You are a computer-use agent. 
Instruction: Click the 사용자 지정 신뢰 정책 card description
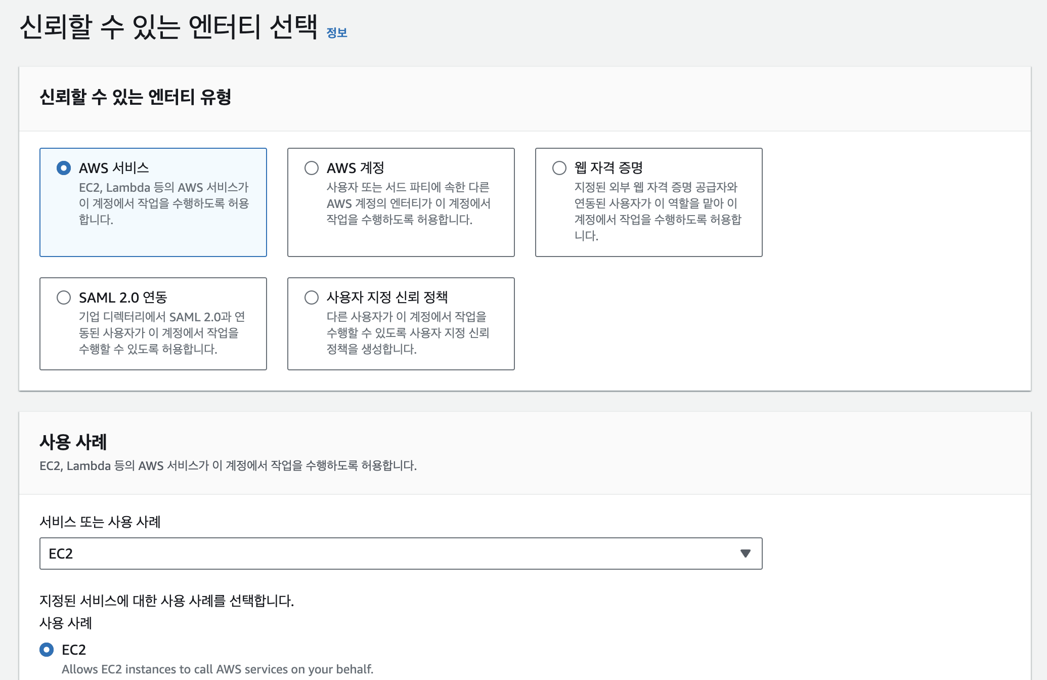point(408,333)
